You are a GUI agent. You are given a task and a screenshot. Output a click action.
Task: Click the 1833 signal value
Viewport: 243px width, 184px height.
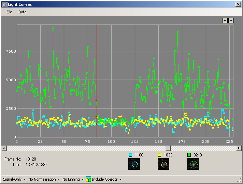168,155
